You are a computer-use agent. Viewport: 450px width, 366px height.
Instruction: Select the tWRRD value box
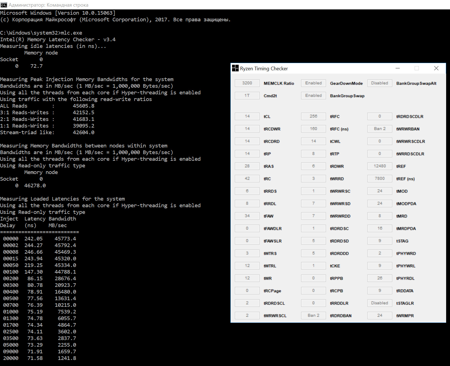(313, 178)
